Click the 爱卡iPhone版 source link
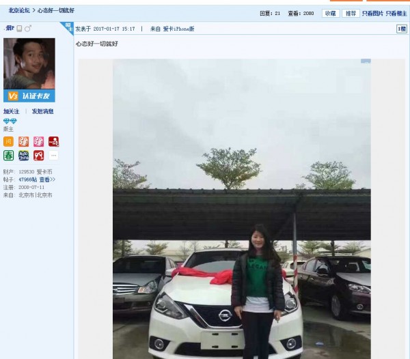This screenshot has height=359, width=410. tap(178, 29)
